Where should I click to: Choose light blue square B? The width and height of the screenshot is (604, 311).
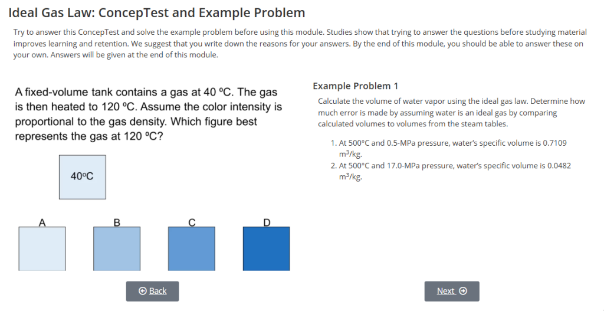[x=117, y=248]
